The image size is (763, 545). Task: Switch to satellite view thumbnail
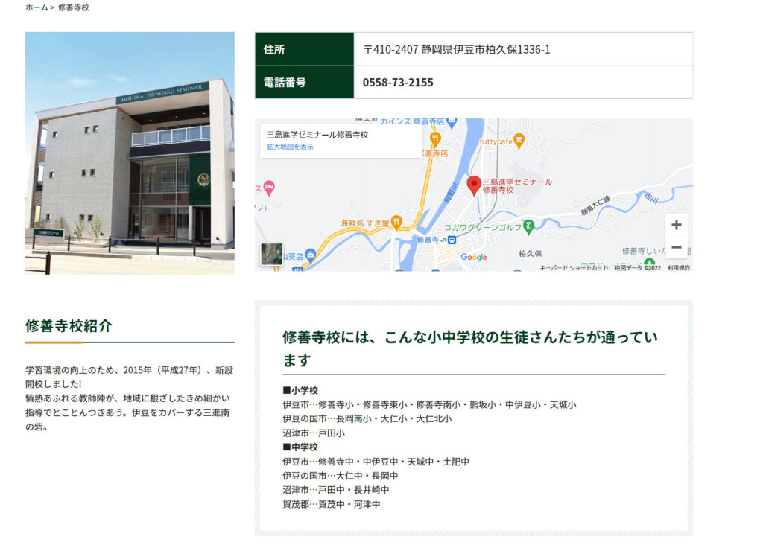pos(271,254)
